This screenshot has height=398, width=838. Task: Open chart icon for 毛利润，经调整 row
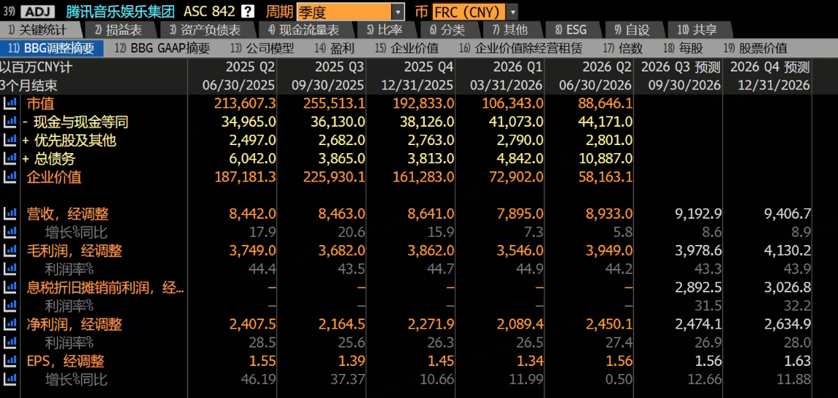tap(9, 251)
